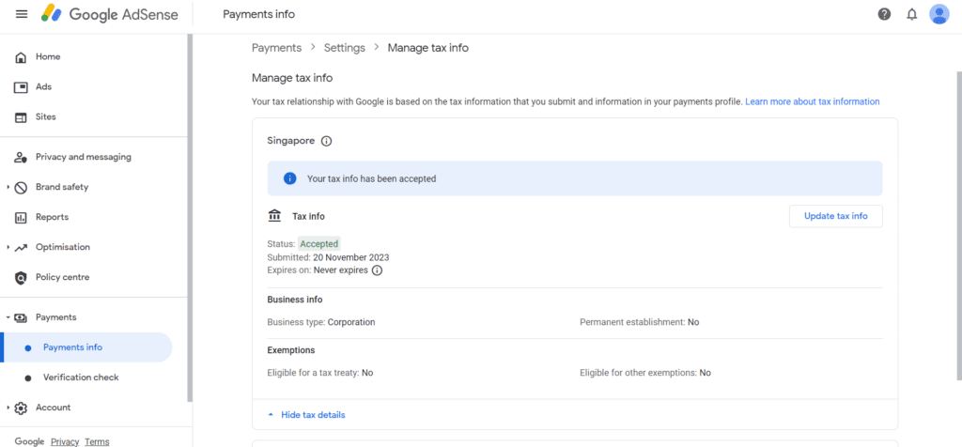The height and width of the screenshot is (447, 962).
Task: Click the Home house icon in sidebar
Action: click(x=21, y=57)
